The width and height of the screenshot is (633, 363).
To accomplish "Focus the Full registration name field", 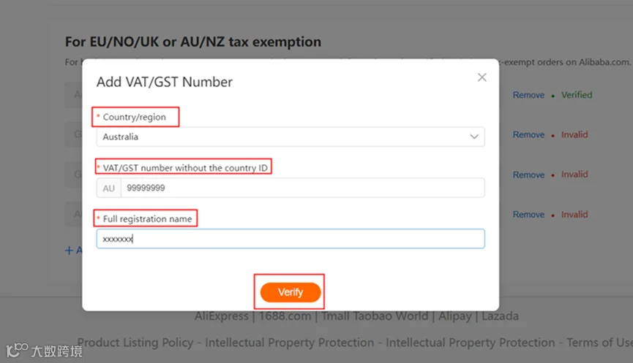I will (291, 239).
